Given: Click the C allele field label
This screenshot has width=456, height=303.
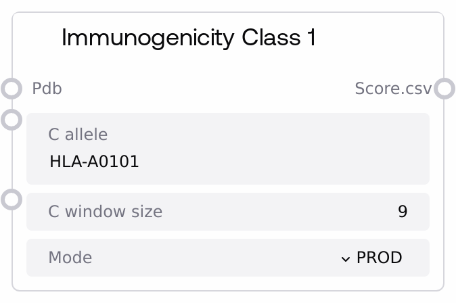Looking at the screenshot, I should pyautogui.click(x=77, y=135).
